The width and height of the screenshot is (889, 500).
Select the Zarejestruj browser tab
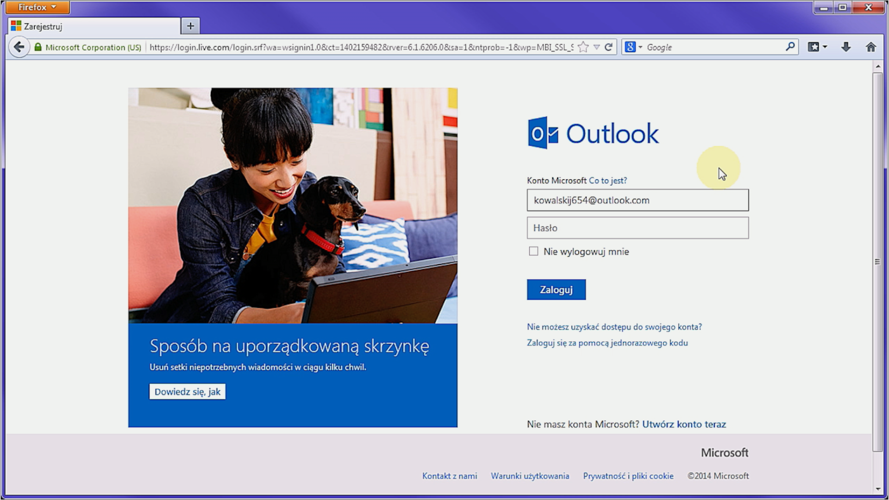click(x=94, y=26)
